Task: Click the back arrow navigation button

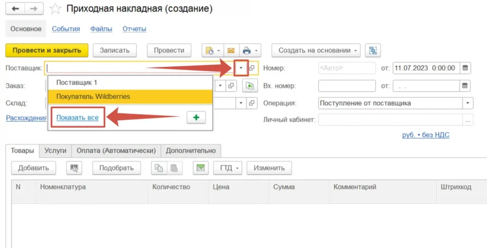Action: point(15,9)
